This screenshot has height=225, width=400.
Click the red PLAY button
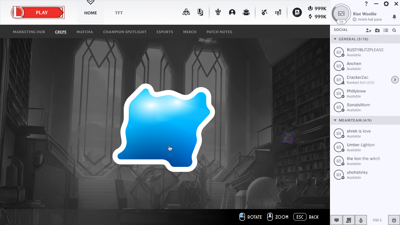pyautogui.click(x=42, y=12)
